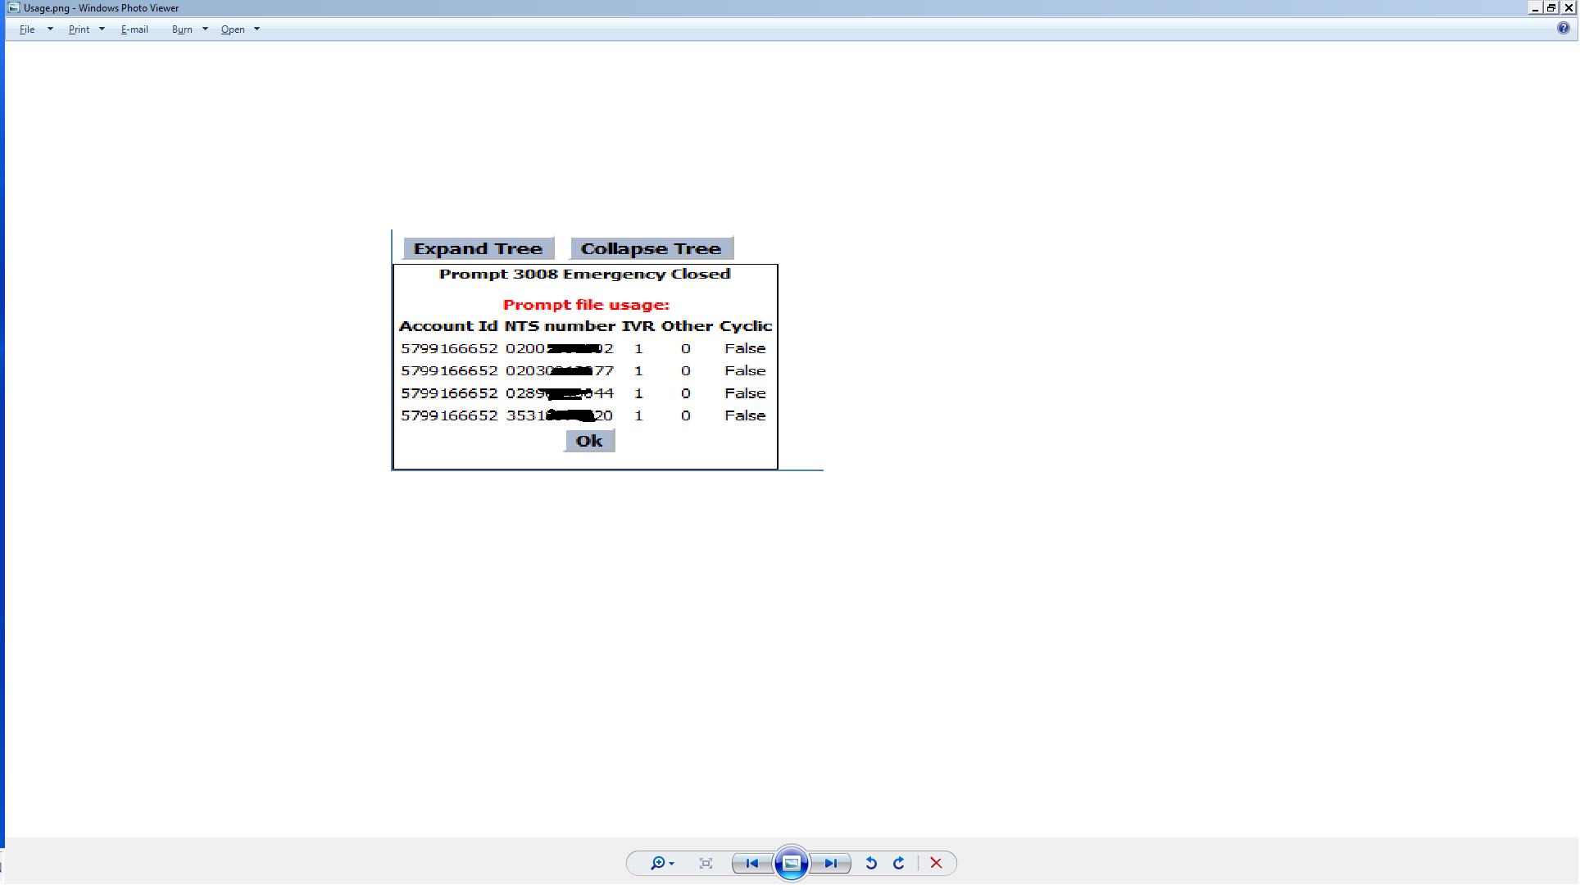Open Photo Viewer help icon
1580x885 pixels.
(1563, 29)
